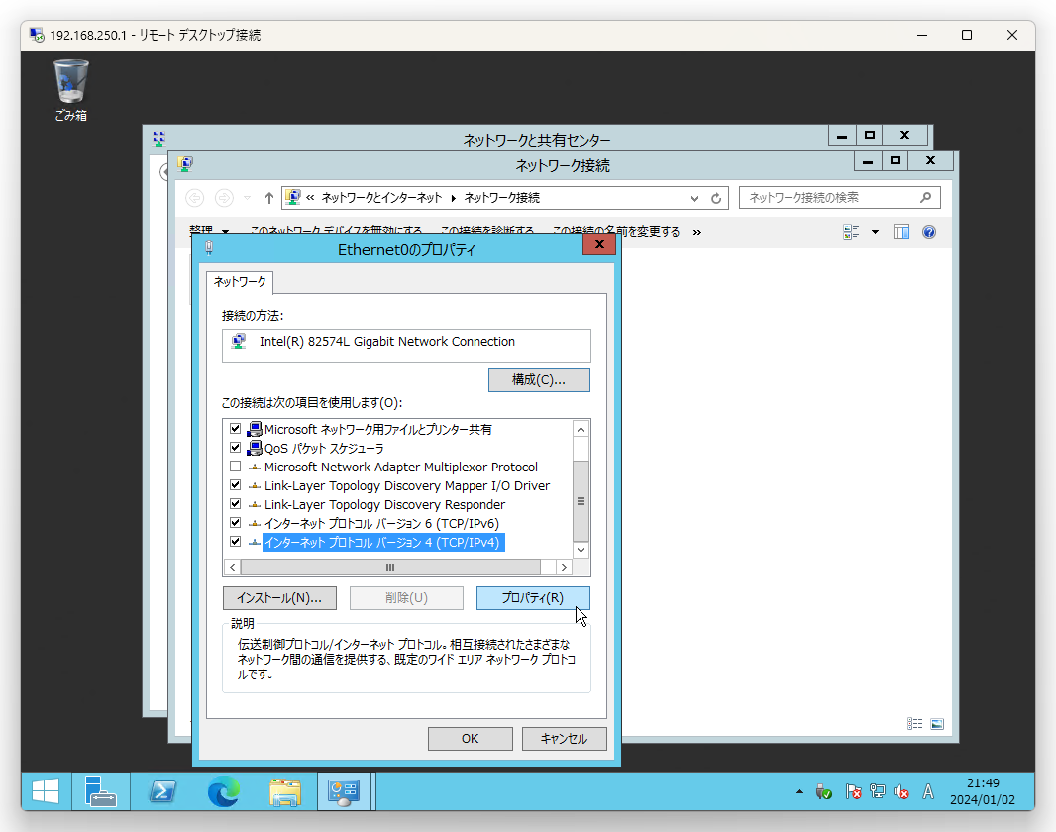Image resolution: width=1056 pixels, height=832 pixels.
Task: Open File Explorer from the taskbar
Action: (x=285, y=791)
